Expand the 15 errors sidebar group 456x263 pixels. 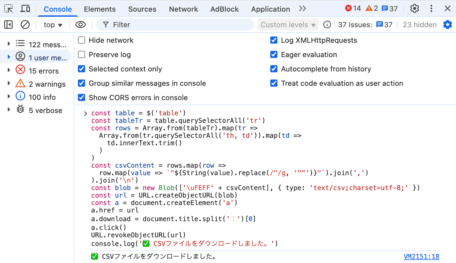pos(9,70)
